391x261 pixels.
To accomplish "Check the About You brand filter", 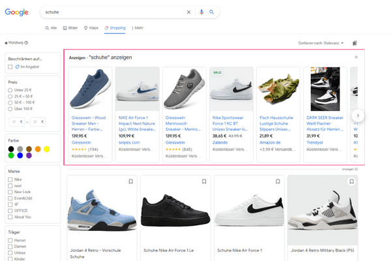I will pyautogui.click(x=10, y=217).
